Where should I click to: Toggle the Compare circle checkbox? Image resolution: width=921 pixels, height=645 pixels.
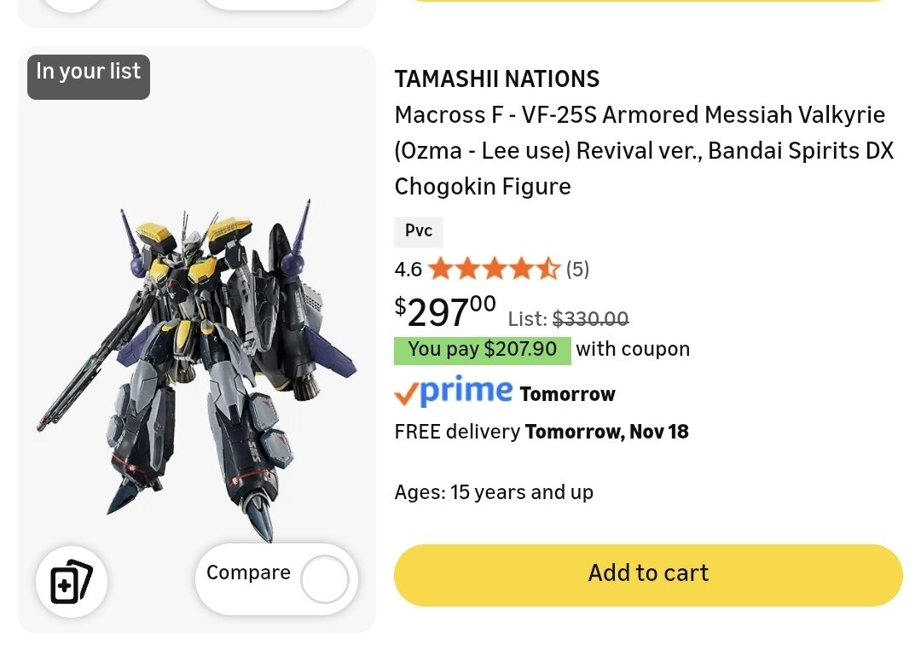[x=325, y=579]
